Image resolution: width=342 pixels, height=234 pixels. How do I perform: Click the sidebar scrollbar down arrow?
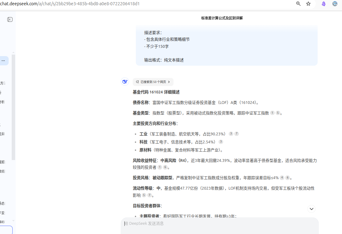(x=14, y=220)
